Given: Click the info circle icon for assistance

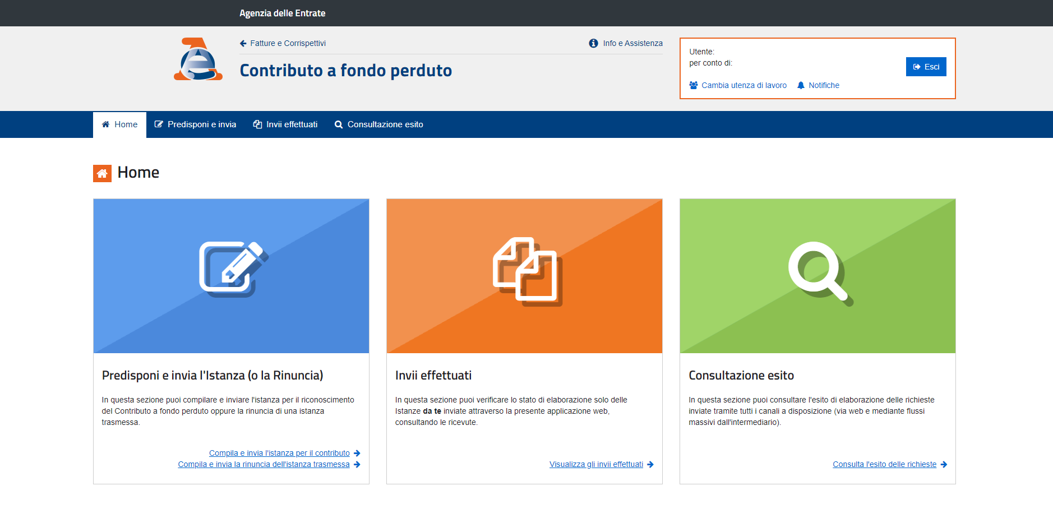Looking at the screenshot, I should pos(593,43).
